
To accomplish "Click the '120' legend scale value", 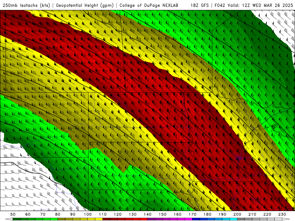I will click(118, 214).
